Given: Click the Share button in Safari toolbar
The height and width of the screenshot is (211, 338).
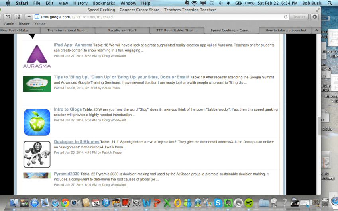Looking at the screenshot, I should [8, 17].
